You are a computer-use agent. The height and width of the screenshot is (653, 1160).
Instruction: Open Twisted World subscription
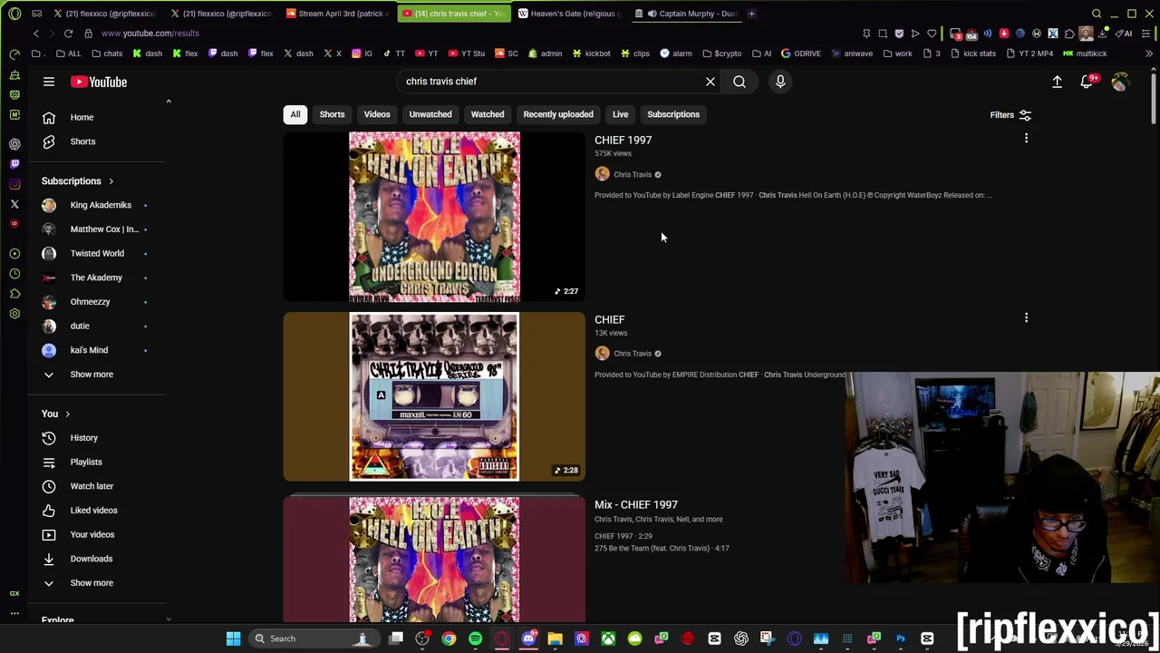click(x=96, y=253)
